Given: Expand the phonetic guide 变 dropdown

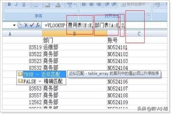Looking at the screenshot, I should coord(75,4).
